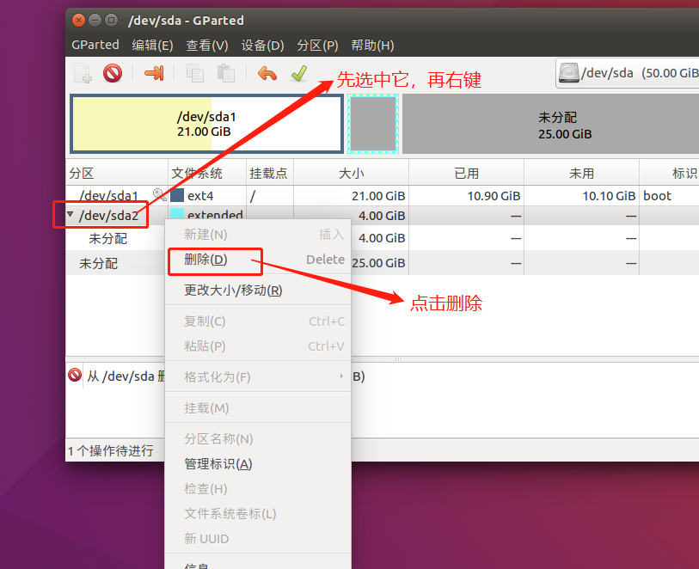This screenshot has width=699, height=569.
Task: Open the 设备(D) menu
Action: coord(262,45)
